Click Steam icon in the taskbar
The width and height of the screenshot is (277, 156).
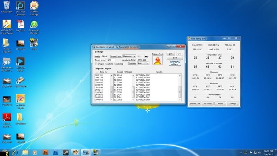[x=65, y=152]
